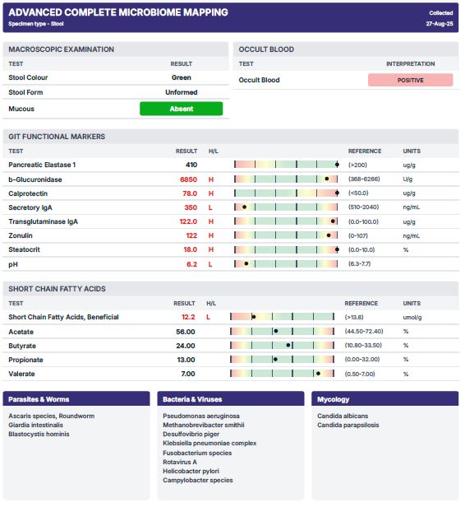Select Pseudomonas aeruginosa entry
The image size is (465, 507).
pyautogui.click(x=201, y=416)
